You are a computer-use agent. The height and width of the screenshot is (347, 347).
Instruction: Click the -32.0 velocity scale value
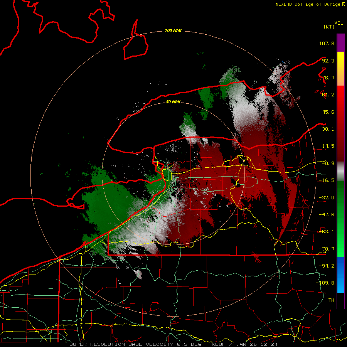(327, 198)
